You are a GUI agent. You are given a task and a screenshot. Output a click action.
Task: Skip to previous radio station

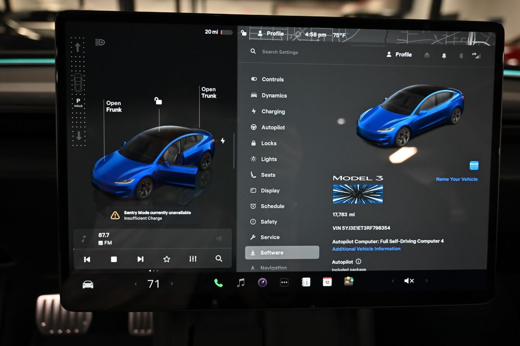pos(87,259)
